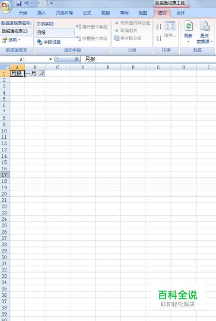Select row 39 header

[4, 314]
